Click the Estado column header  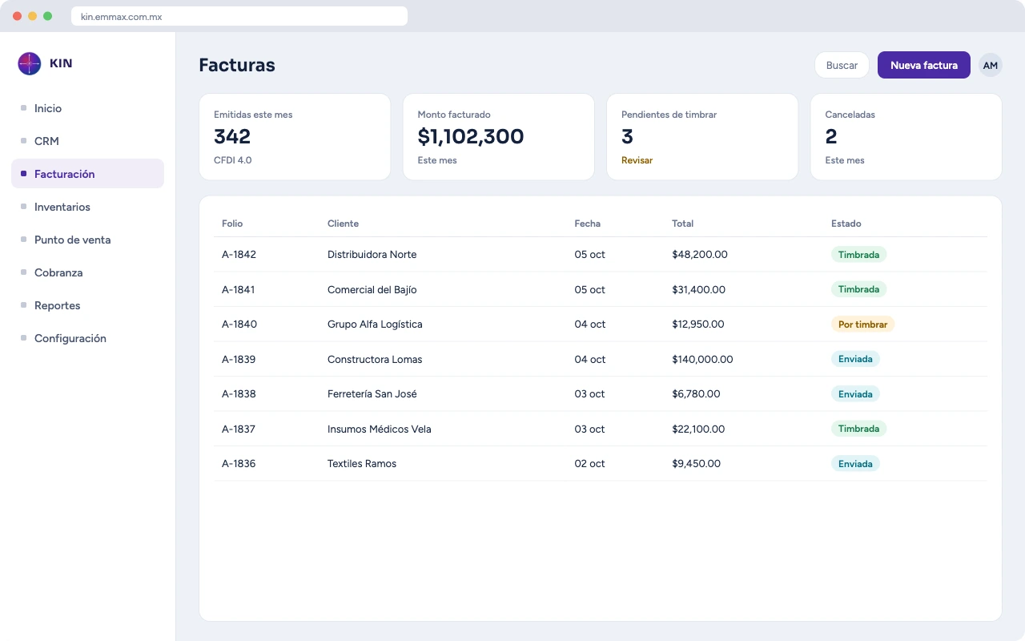point(846,224)
